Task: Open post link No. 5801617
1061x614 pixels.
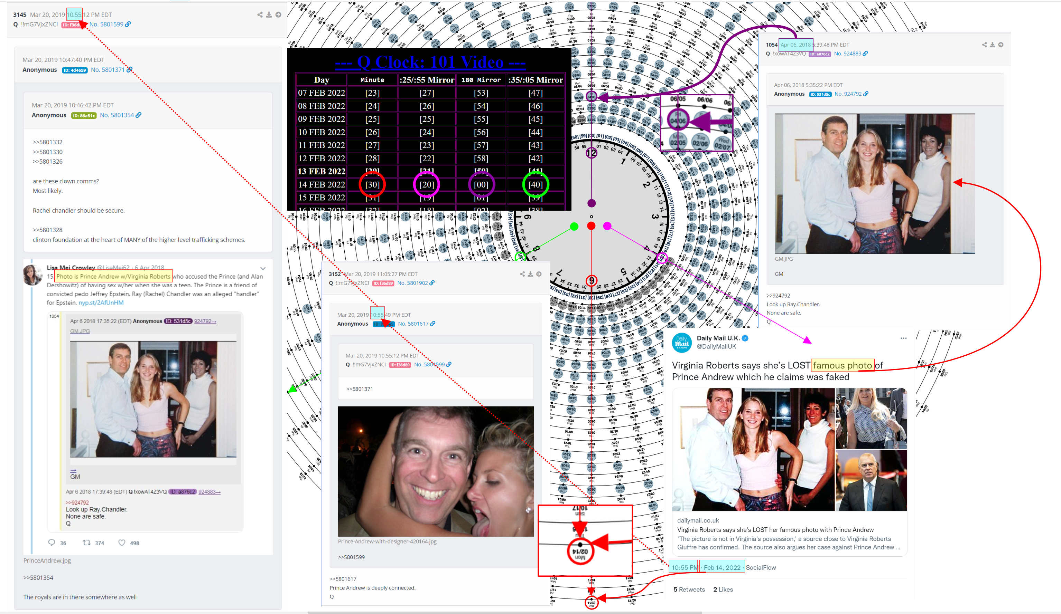Action: click(x=413, y=324)
